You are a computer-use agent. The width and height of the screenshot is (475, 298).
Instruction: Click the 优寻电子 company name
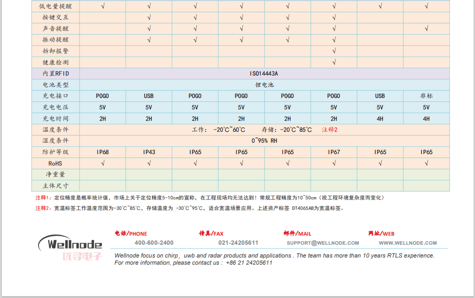pos(82,257)
